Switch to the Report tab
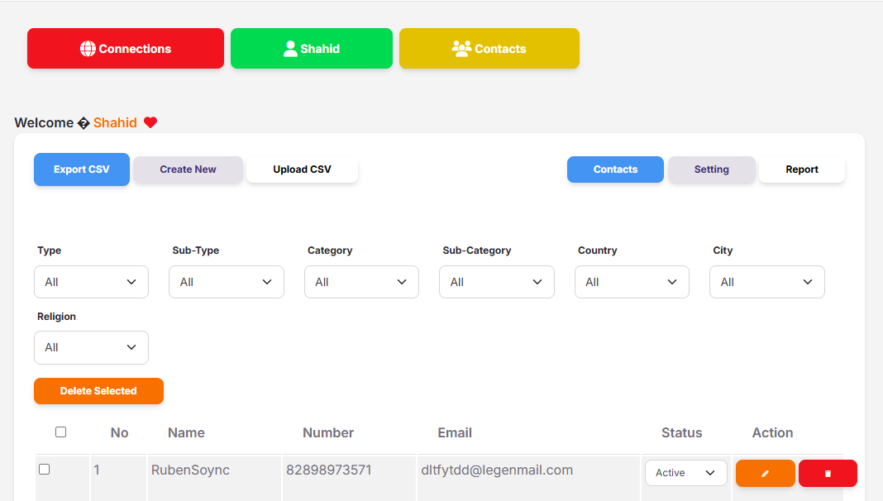The image size is (883, 501). pyautogui.click(x=802, y=169)
